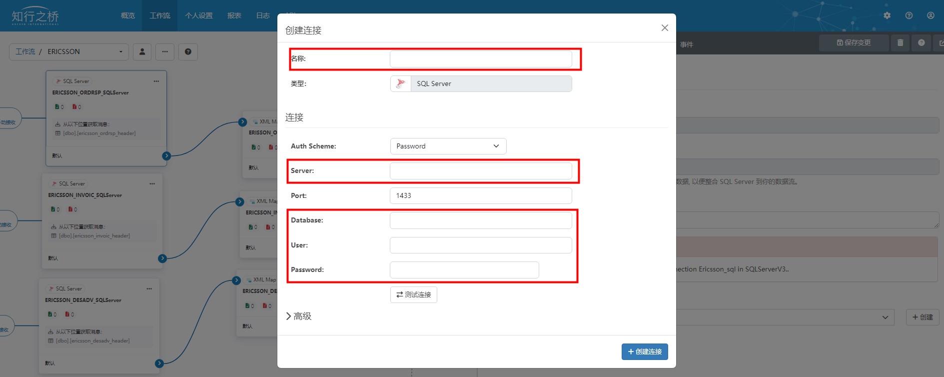Open the help question mark icon in header
The image size is (944, 377).
click(x=909, y=15)
